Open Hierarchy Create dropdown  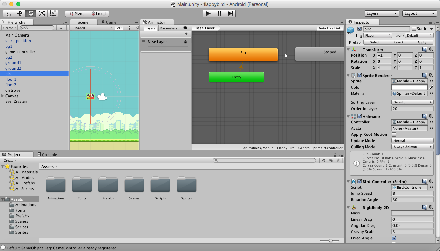coord(9,28)
